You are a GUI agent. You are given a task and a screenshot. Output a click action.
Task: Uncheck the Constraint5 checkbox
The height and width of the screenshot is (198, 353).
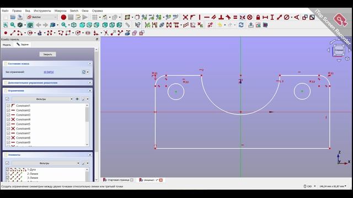8,124
